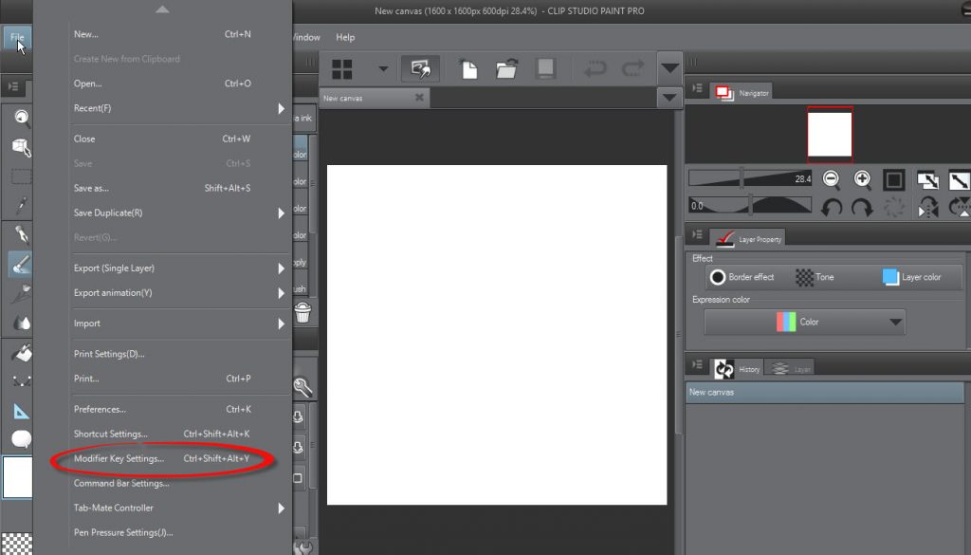This screenshot has height=555, width=971.
Task: Select the Operation object tool
Action: pos(21,147)
